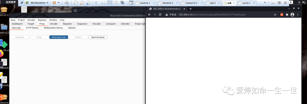Cycle multiple monitors in VMware toolbar

[123, 3]
